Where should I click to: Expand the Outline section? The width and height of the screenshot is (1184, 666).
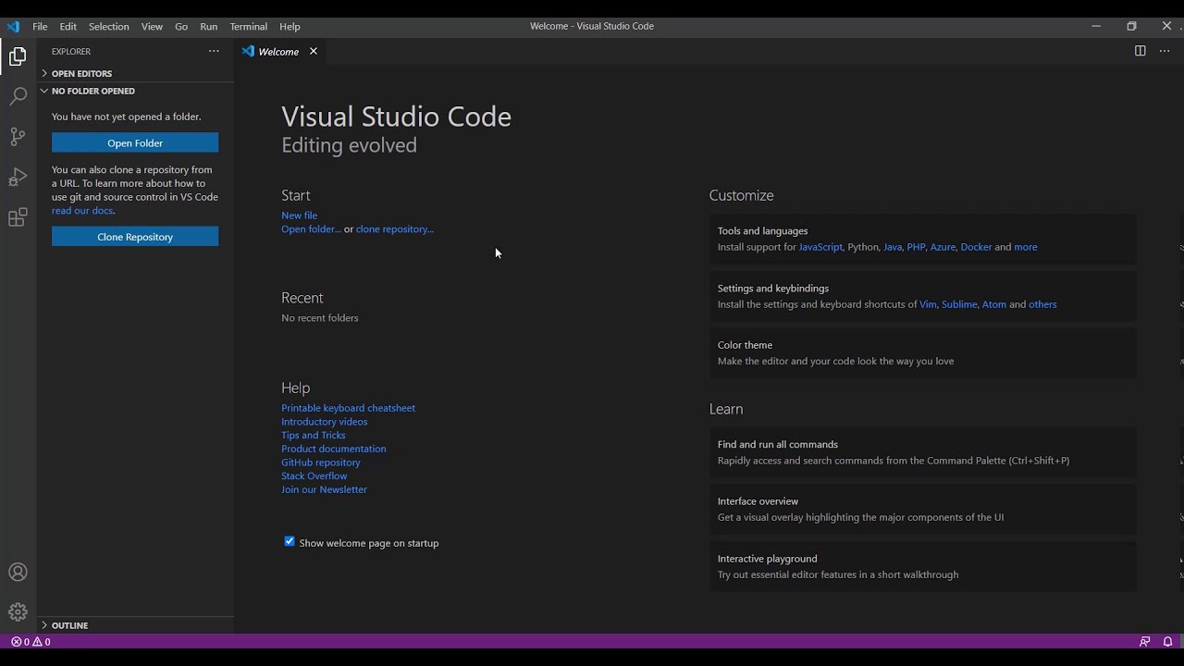(x=135, y=625)
